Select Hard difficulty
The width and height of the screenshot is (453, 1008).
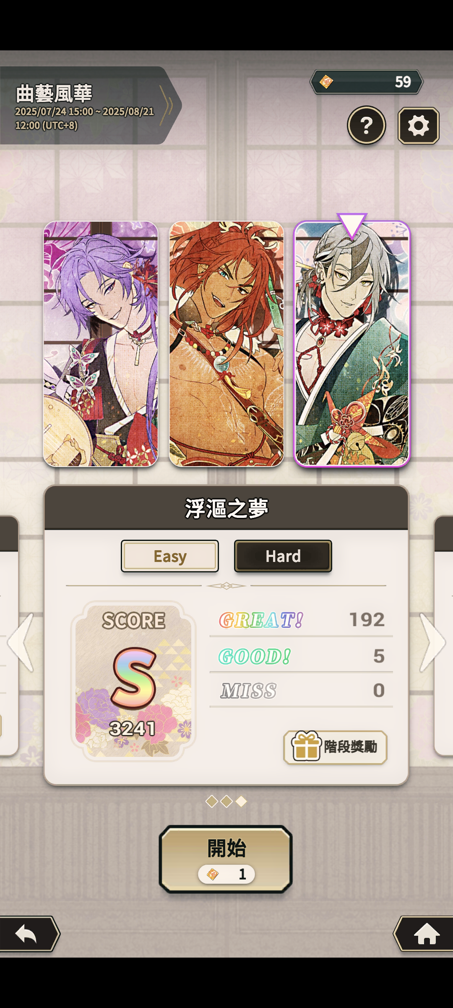coord(283,556)
